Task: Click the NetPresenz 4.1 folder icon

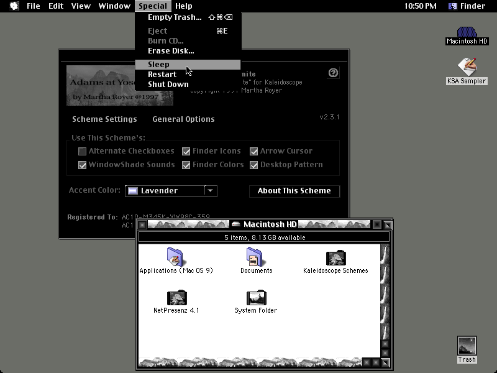Action: (177, 297)
